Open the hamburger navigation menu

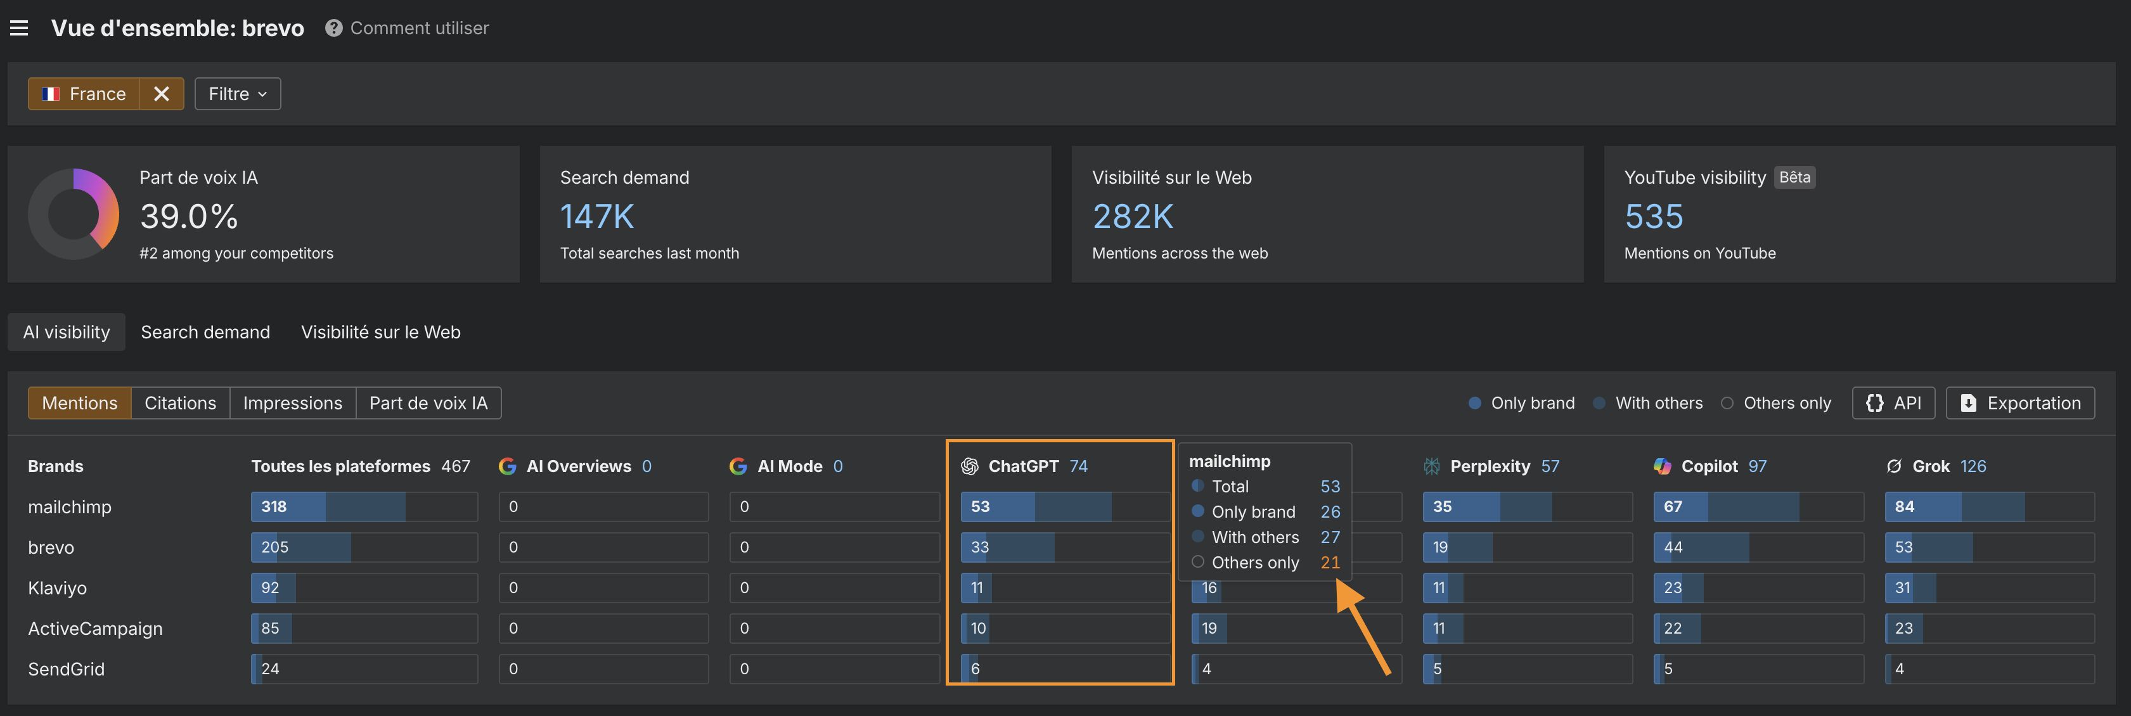pos(19,28)
